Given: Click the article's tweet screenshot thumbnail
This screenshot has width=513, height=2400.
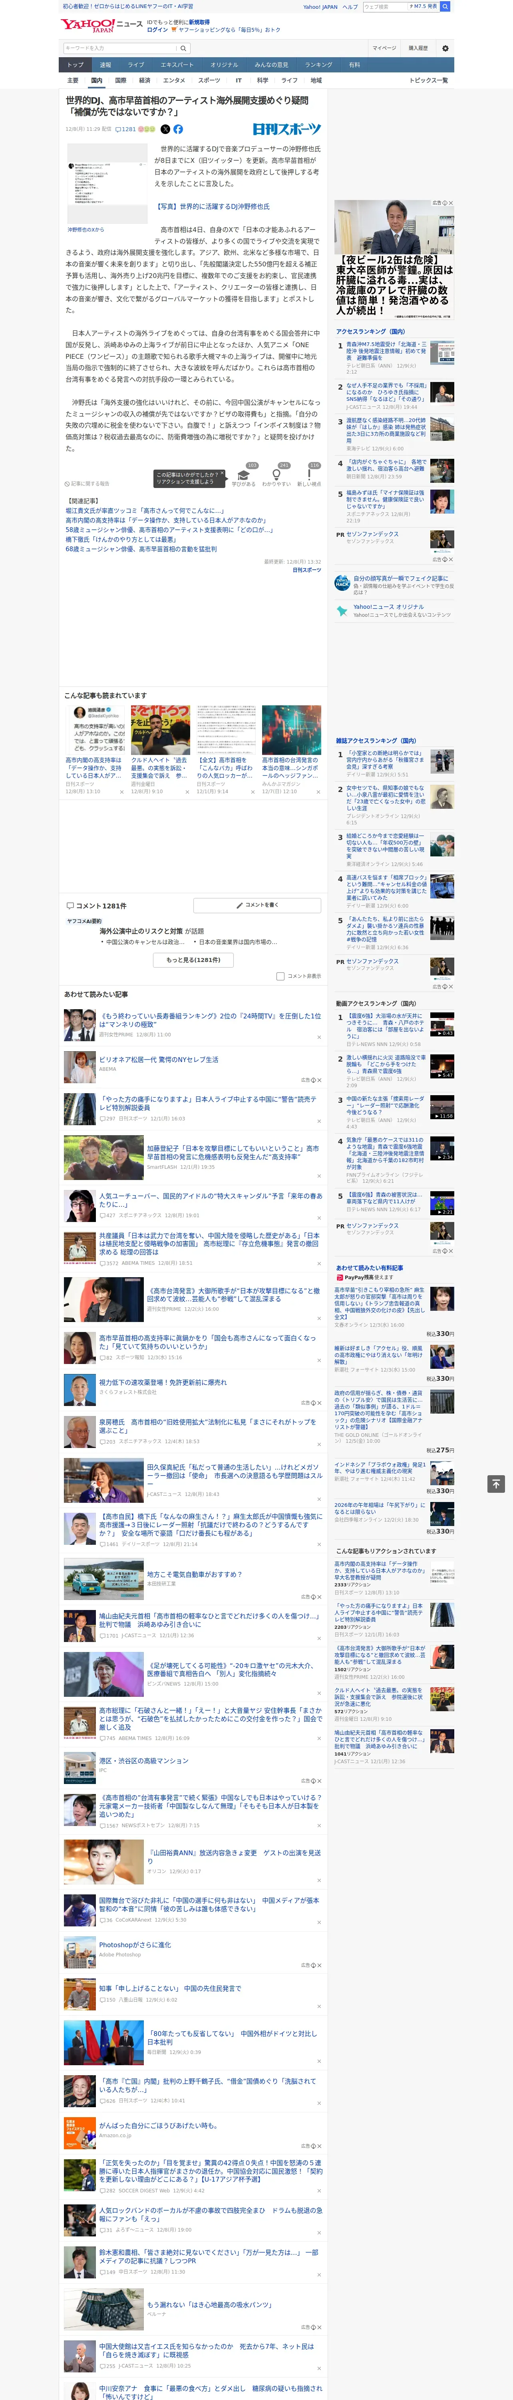Looking at the screenshot, I should click(107, 184).
